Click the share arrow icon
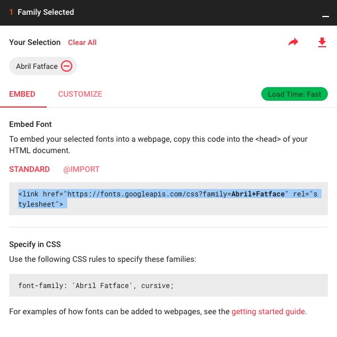This screenshot has width=337, height=337. tap(293, 42)
